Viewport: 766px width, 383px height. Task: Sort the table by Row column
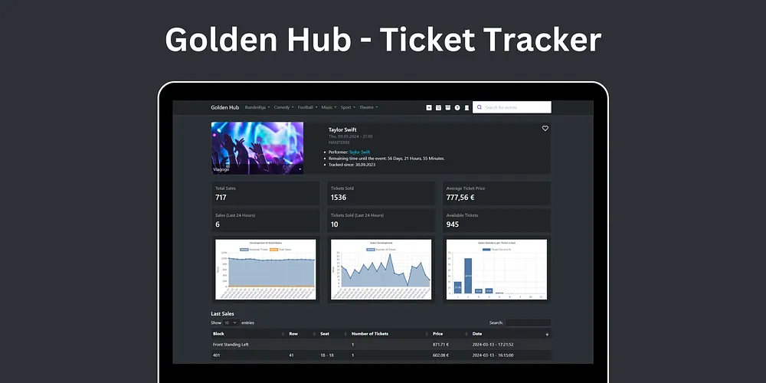[x=302, y=334]
